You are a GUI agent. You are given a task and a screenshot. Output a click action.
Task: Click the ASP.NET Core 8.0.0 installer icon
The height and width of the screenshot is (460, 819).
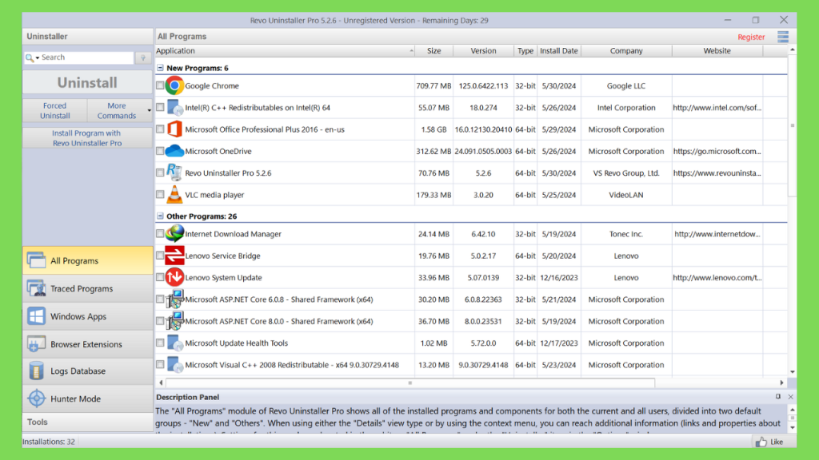click(x=174, y=321)
